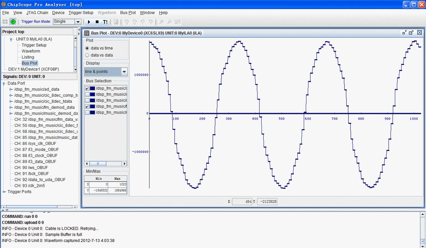Click color swatch of fourth bus entry
The height and width of the screenshot is (248, 426).
coord(92,106)
